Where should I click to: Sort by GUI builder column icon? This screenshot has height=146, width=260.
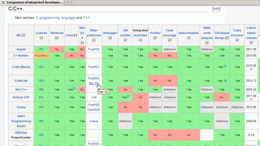pos(125,40)
